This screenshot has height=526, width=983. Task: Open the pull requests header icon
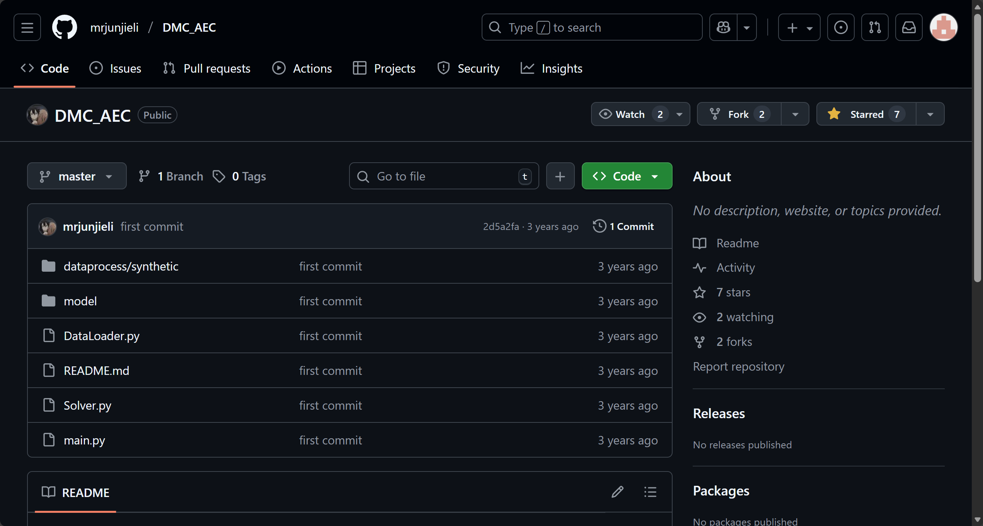point(875,27)
